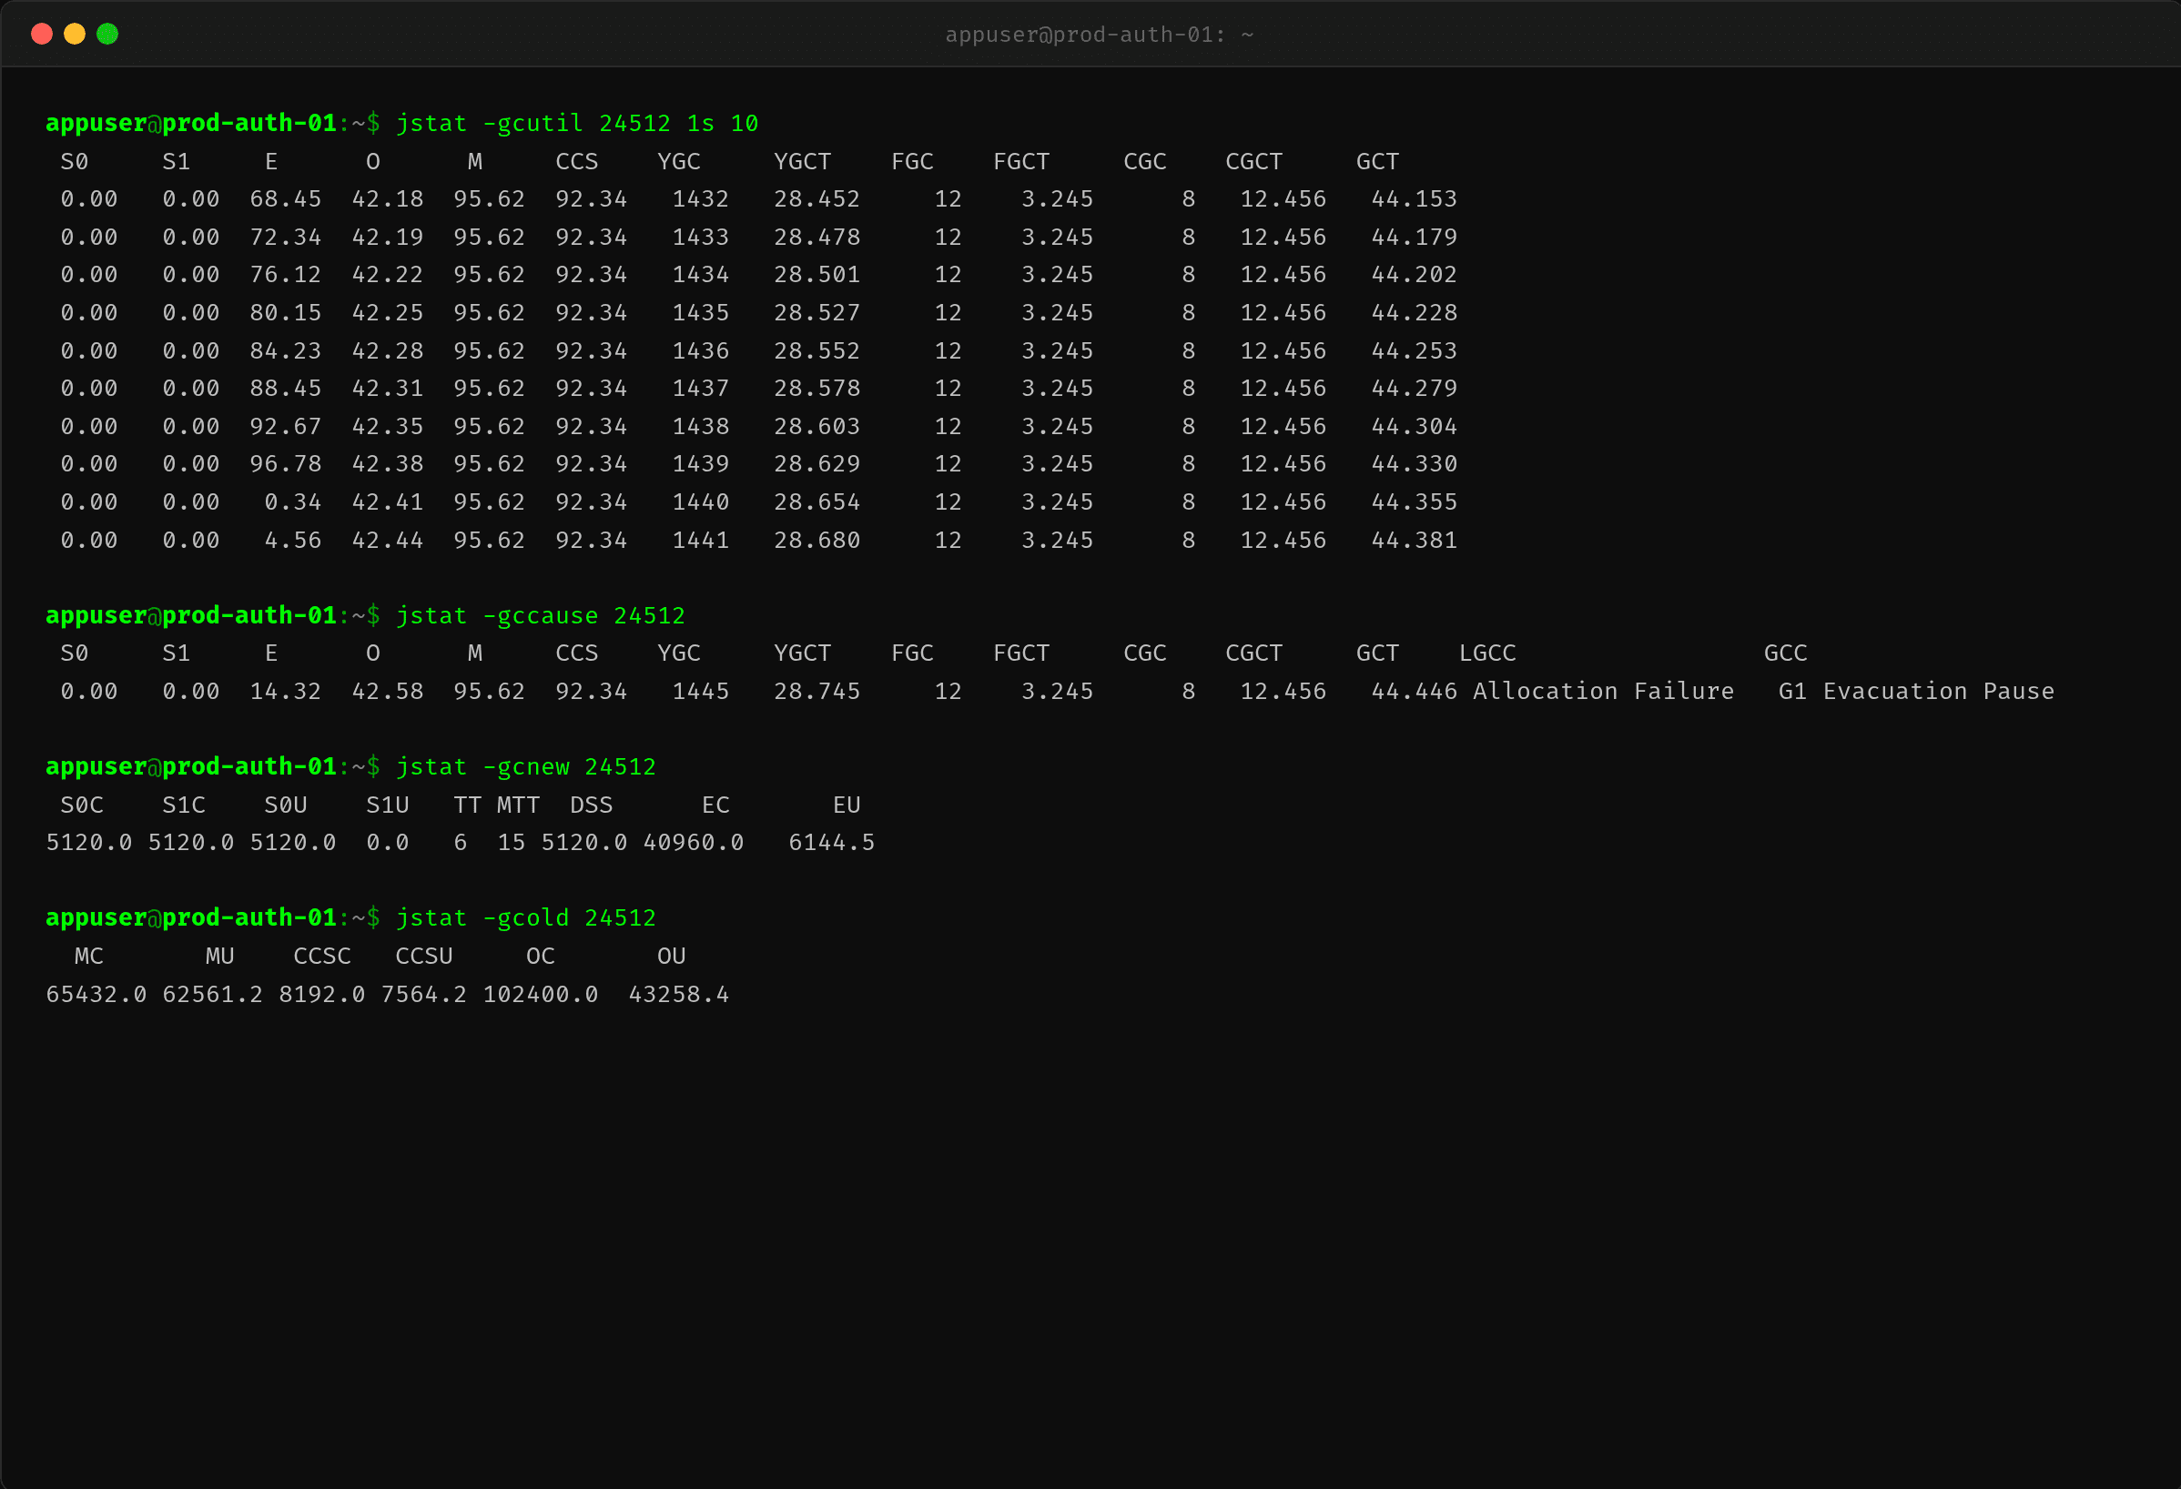Viewport: 2181px width, 1489px height.
Task: Click the OC value 102400.0
Action: [x=541, y=995]
